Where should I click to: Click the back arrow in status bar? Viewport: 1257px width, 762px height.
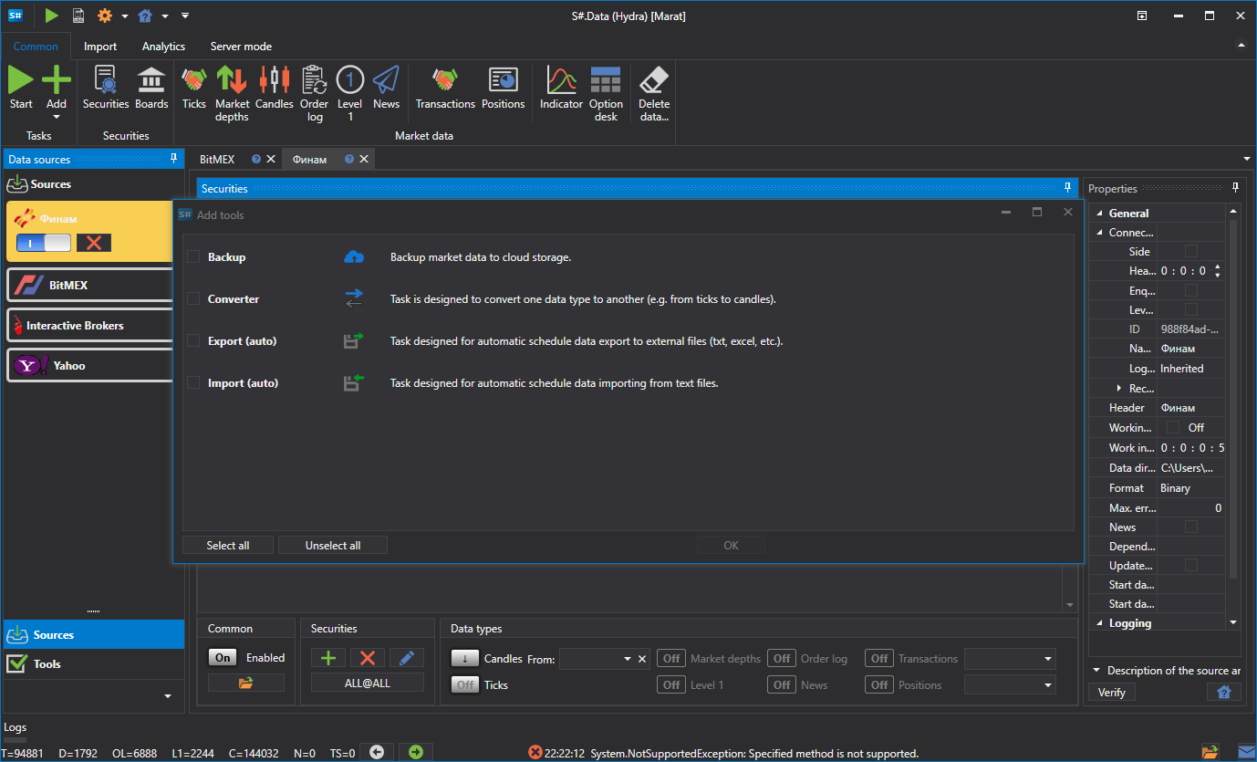(377, 752)
